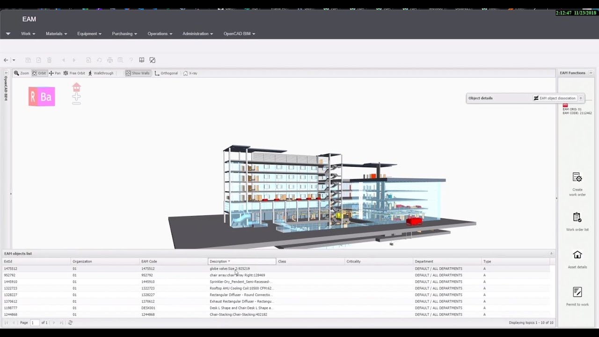Go to last page icon
599x337 pixels.
click(61, 323)
